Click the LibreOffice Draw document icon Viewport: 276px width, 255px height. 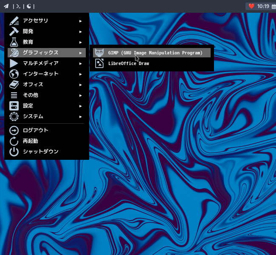[x=99, y=63]
